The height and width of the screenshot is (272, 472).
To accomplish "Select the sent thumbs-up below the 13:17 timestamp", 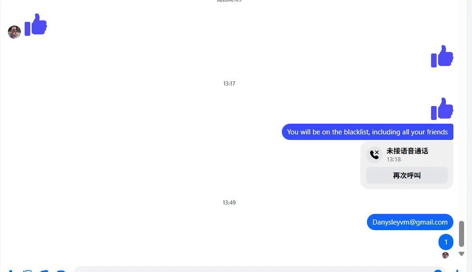I will (442, 109).
